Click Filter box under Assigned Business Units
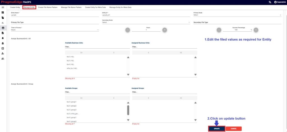287x132 pixels. pos(165,47)
